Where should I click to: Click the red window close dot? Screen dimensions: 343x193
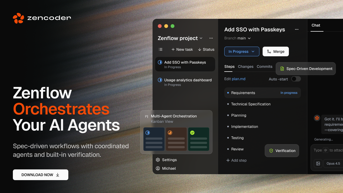coord(160,26)
